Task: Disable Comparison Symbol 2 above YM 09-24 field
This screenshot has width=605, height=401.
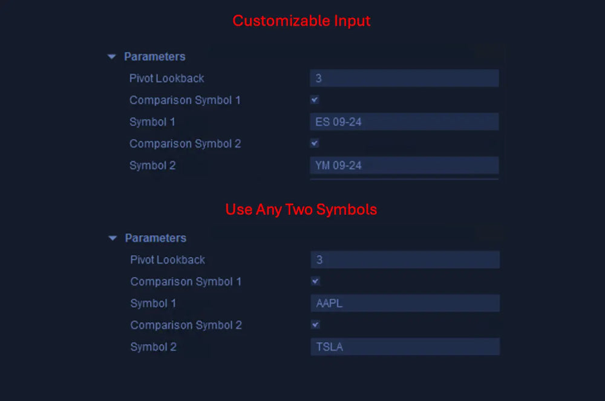Action: pyautogui.click(x=315, y=143)
